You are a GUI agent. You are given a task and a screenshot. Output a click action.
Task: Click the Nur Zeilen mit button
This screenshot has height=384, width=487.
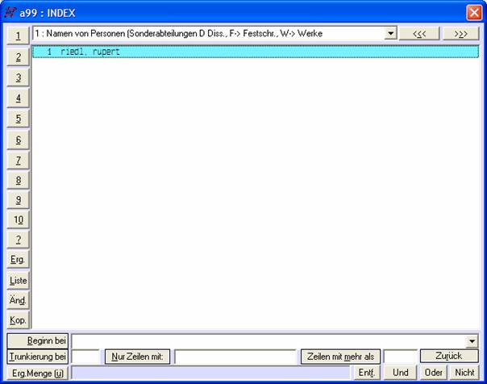point(137,357)
